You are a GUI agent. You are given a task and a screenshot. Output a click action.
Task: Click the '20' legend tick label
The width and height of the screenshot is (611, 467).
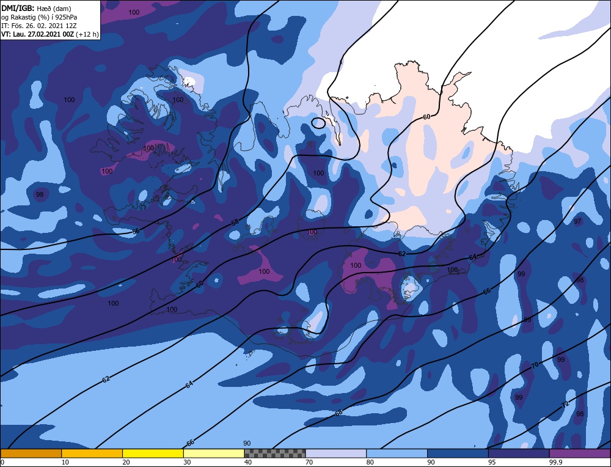(126, 462)
